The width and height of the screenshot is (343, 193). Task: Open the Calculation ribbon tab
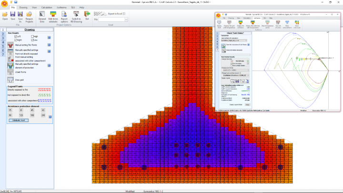click(x=47, y=8)
